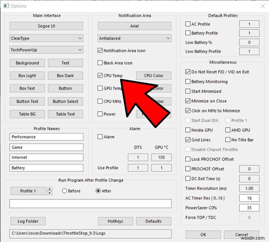Screen dimensions: 269x242
Task: Toggle the Notification Area Icon checkbox
Action: tap(100, 51)
